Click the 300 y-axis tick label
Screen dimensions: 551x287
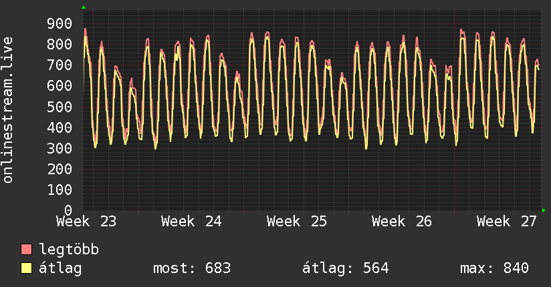pos(60,148)
